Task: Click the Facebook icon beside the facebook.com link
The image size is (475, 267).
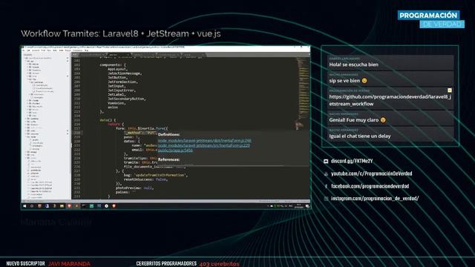Action: 326,186
